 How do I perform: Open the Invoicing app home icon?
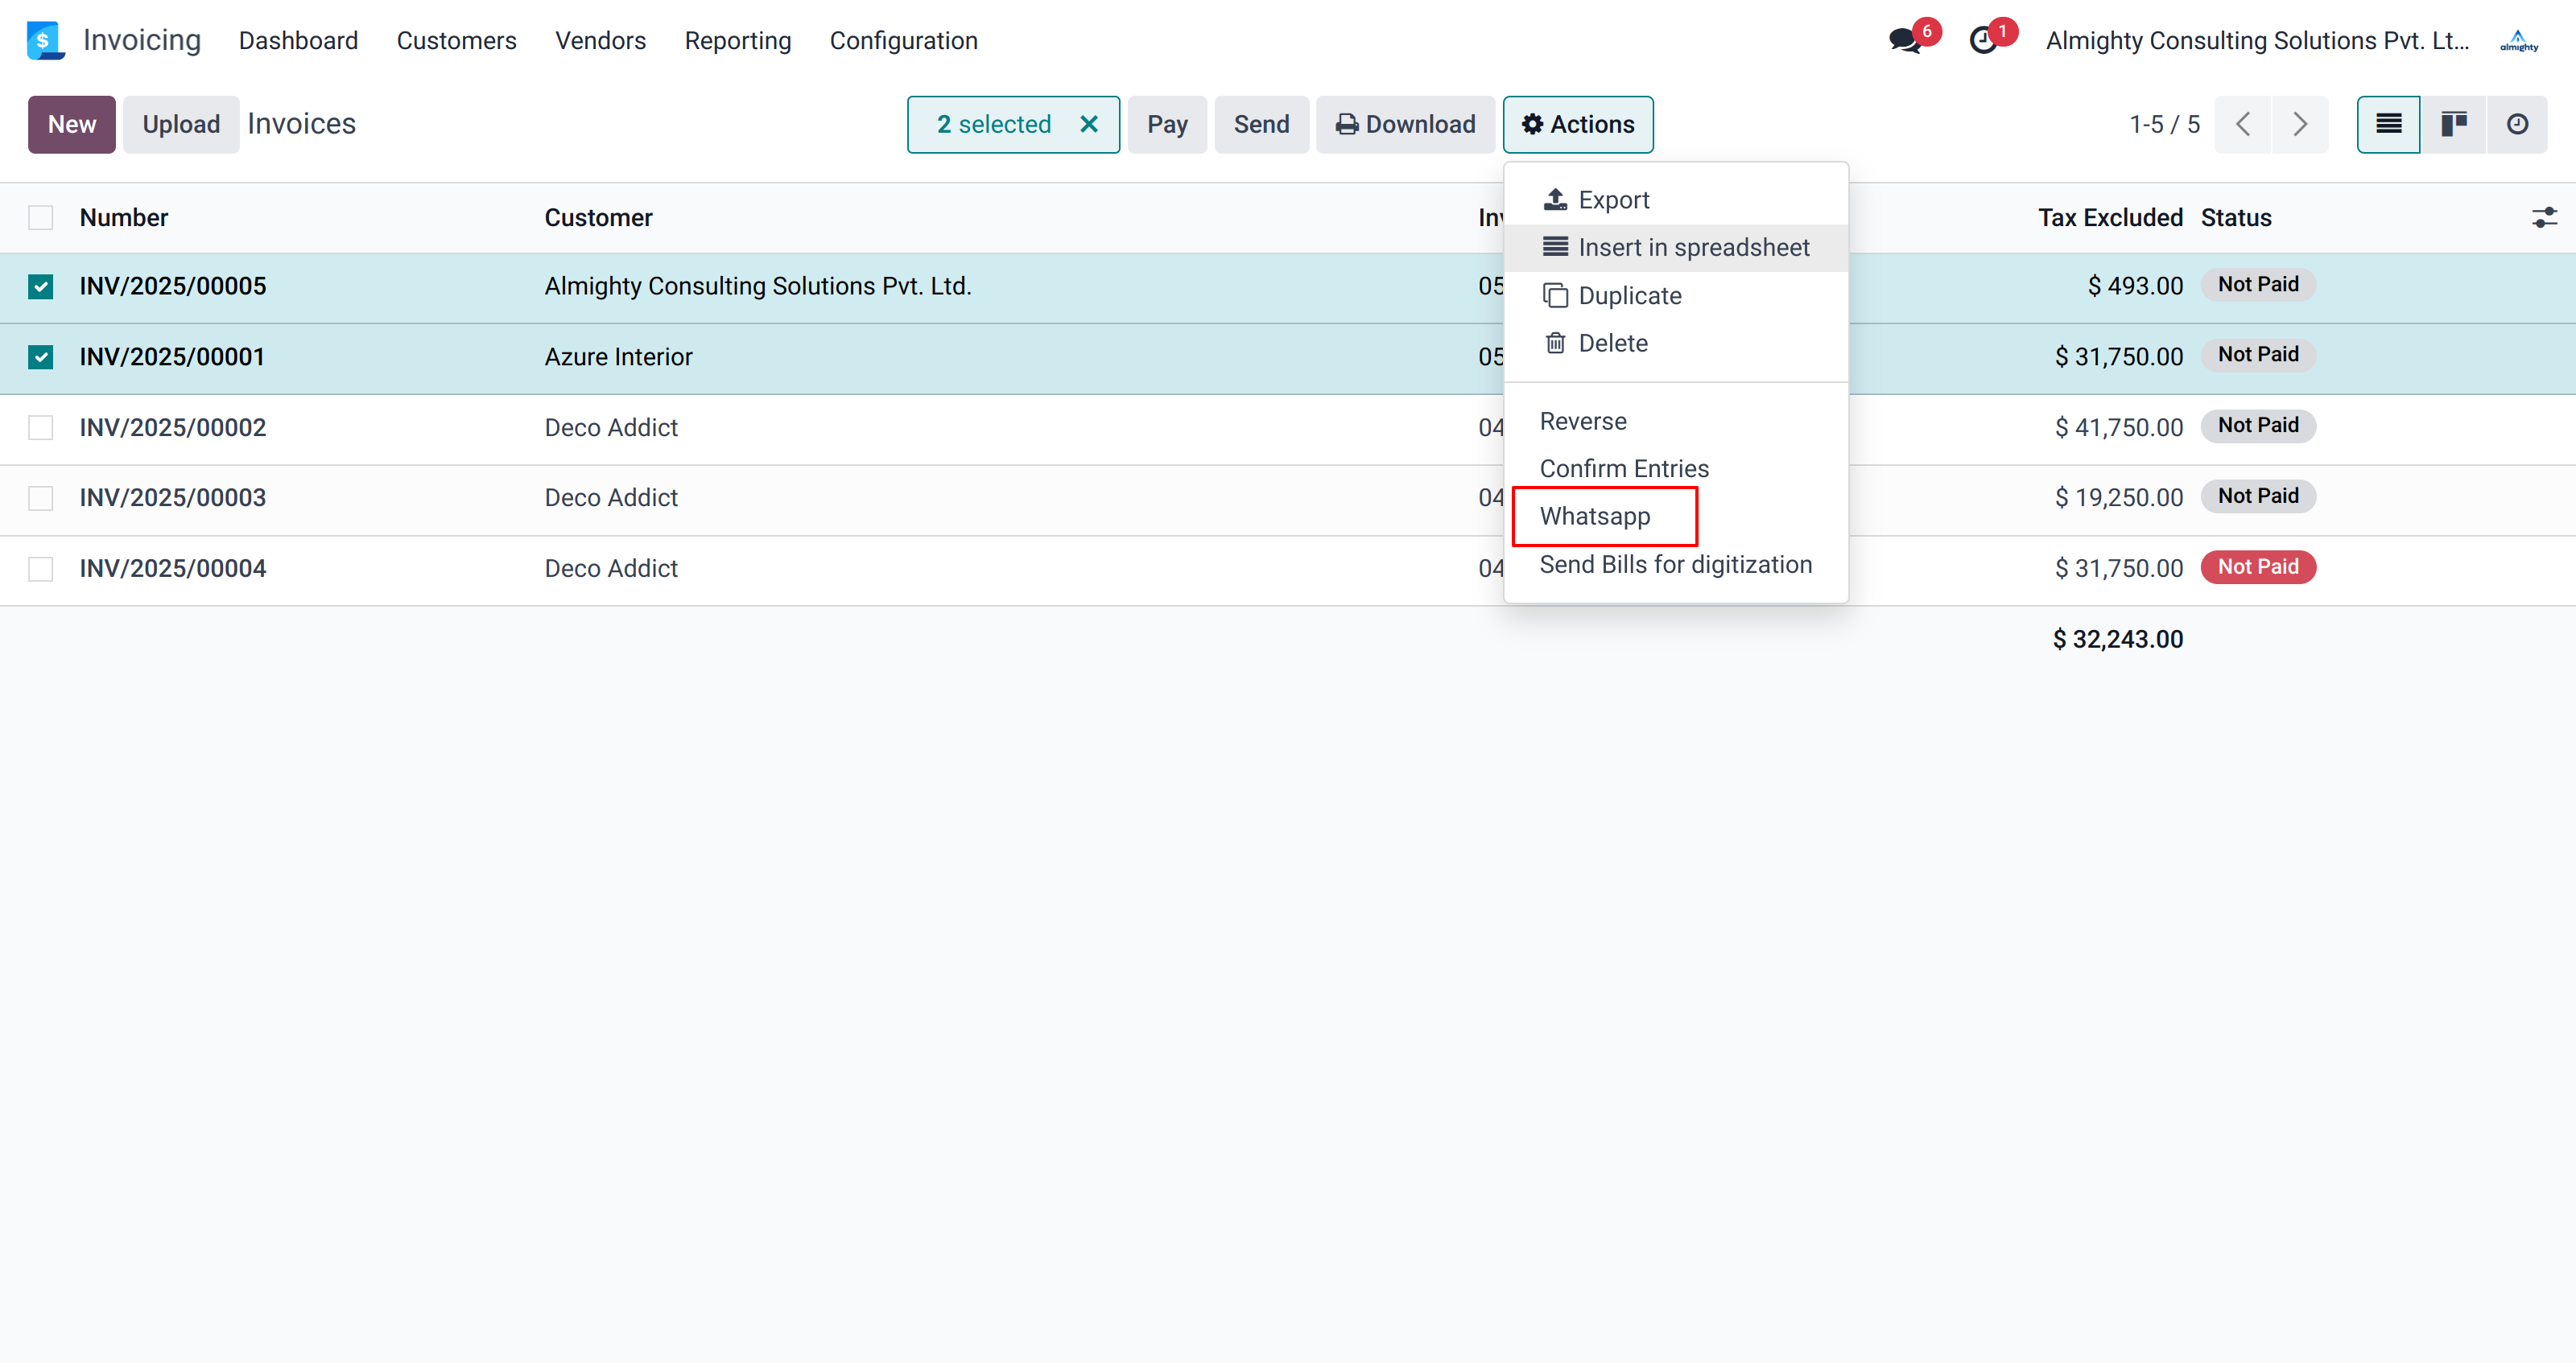(45, 41)
